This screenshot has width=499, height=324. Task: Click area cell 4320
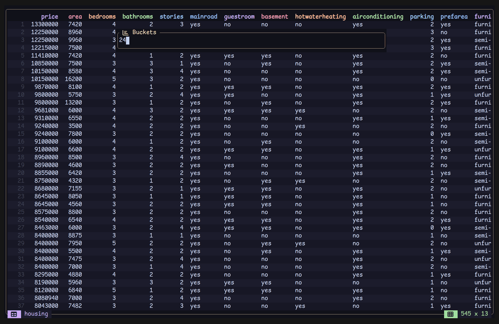pyautogui.click(x=75, y=181)
